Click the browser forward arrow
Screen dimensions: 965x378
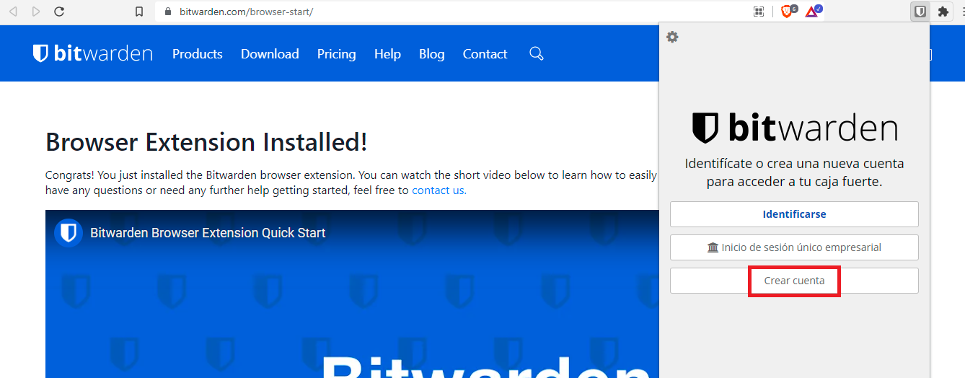(x=36, y=12)
